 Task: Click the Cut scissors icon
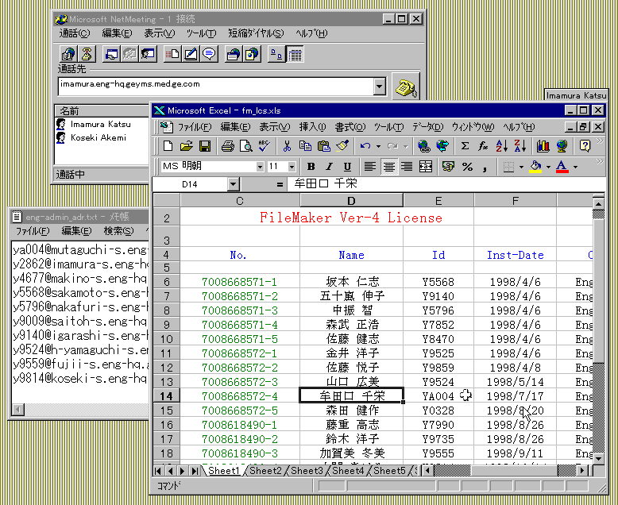coord(287,146)
